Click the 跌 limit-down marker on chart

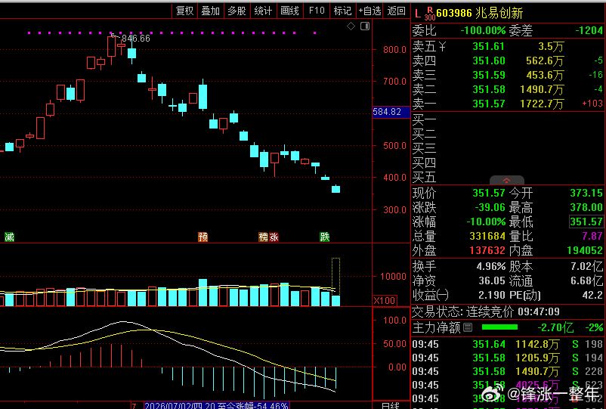point(325,237)
